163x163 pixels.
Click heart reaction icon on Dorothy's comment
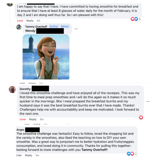tap(141, 117)
